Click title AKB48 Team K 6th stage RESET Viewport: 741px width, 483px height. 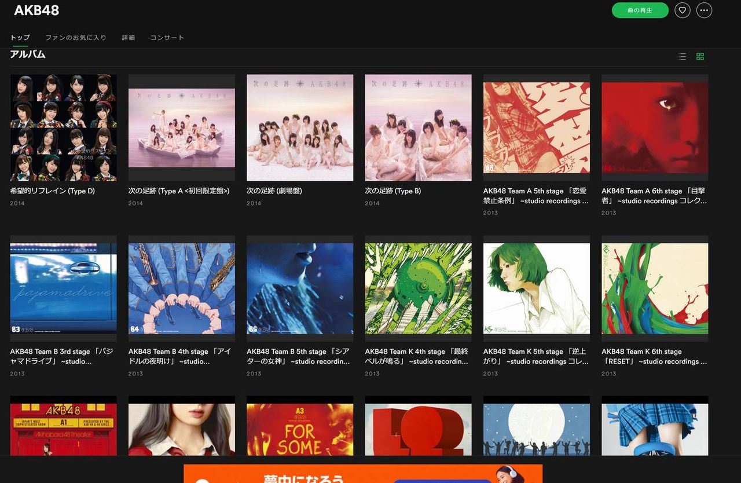coord(654,357)
